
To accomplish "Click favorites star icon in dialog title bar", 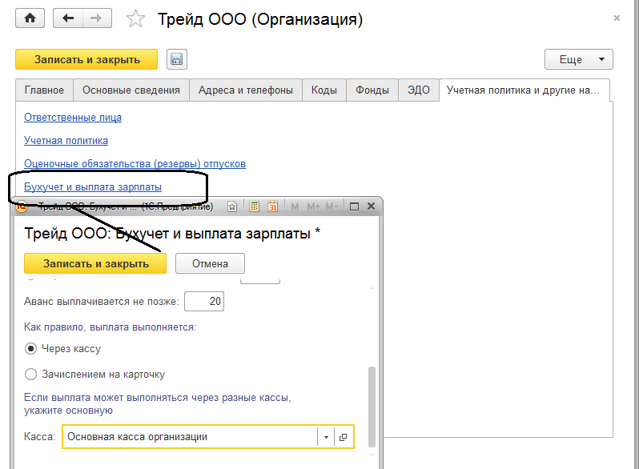I will click(x=232, y=206).
